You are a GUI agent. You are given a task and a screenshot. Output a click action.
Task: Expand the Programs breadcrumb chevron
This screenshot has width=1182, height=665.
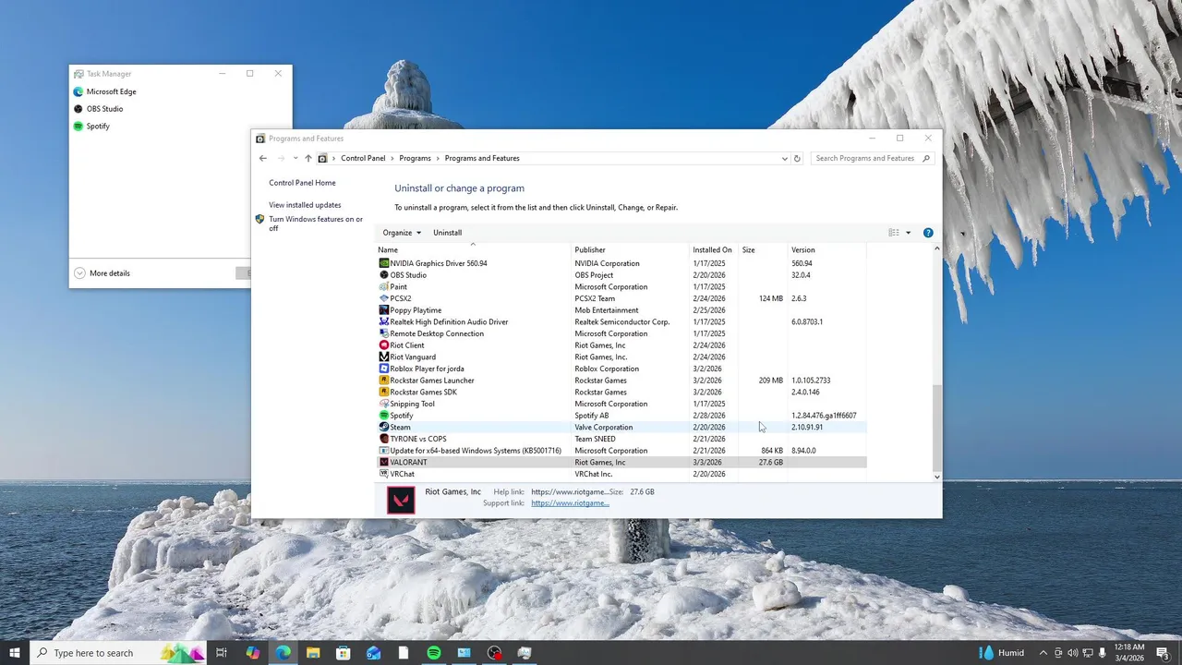[x=438, y=158]
